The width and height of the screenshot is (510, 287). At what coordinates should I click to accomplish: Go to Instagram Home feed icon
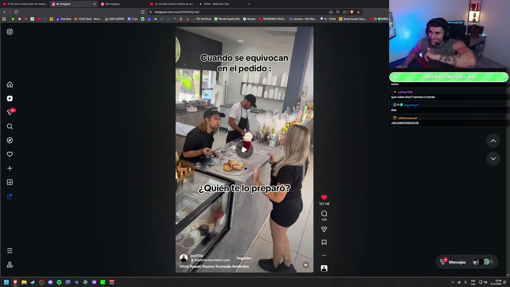(10, 85)
